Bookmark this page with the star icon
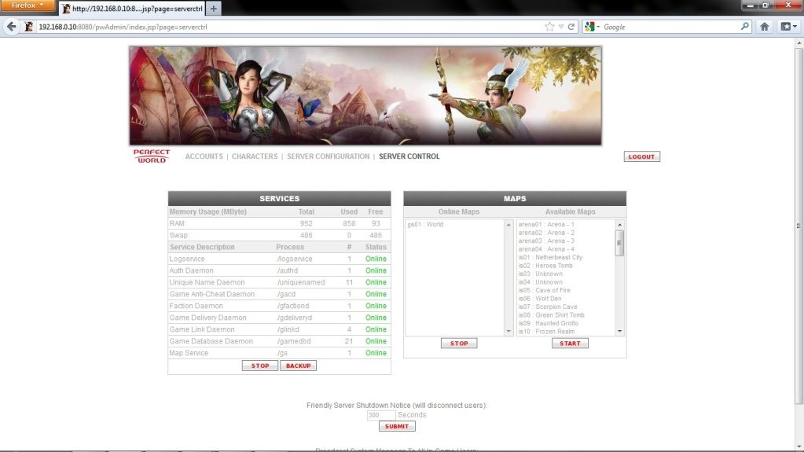Viewport: 804px width, 452px height. 549,26
